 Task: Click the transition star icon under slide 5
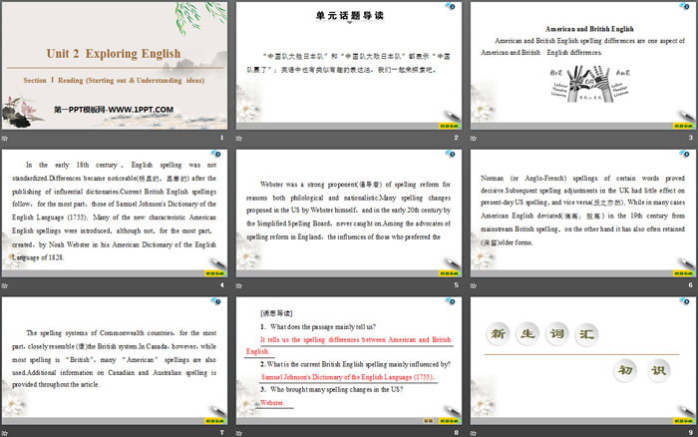(x=239, y=285)
